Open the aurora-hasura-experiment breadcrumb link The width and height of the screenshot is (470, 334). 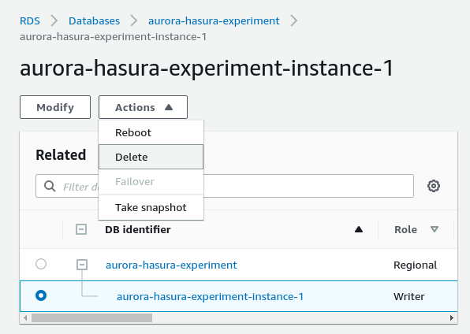pyautogui.click(x=214, y=21)
